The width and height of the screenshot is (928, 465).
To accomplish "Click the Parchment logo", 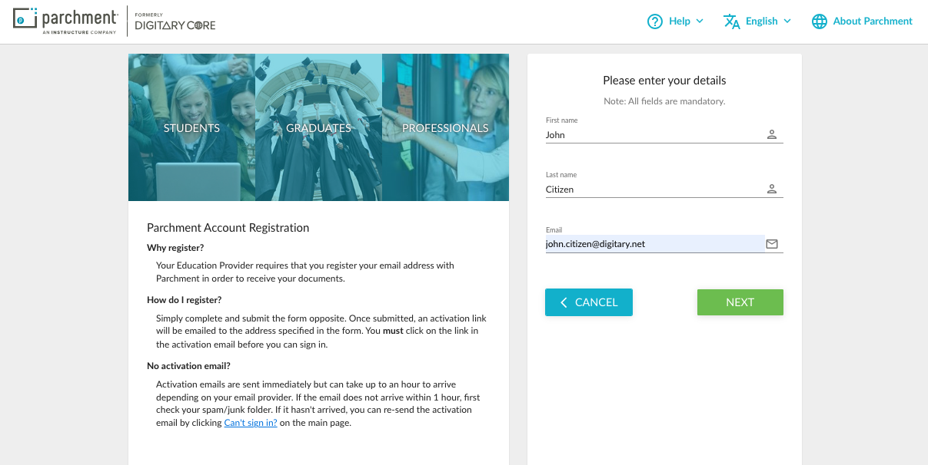I will coord(65,21).
